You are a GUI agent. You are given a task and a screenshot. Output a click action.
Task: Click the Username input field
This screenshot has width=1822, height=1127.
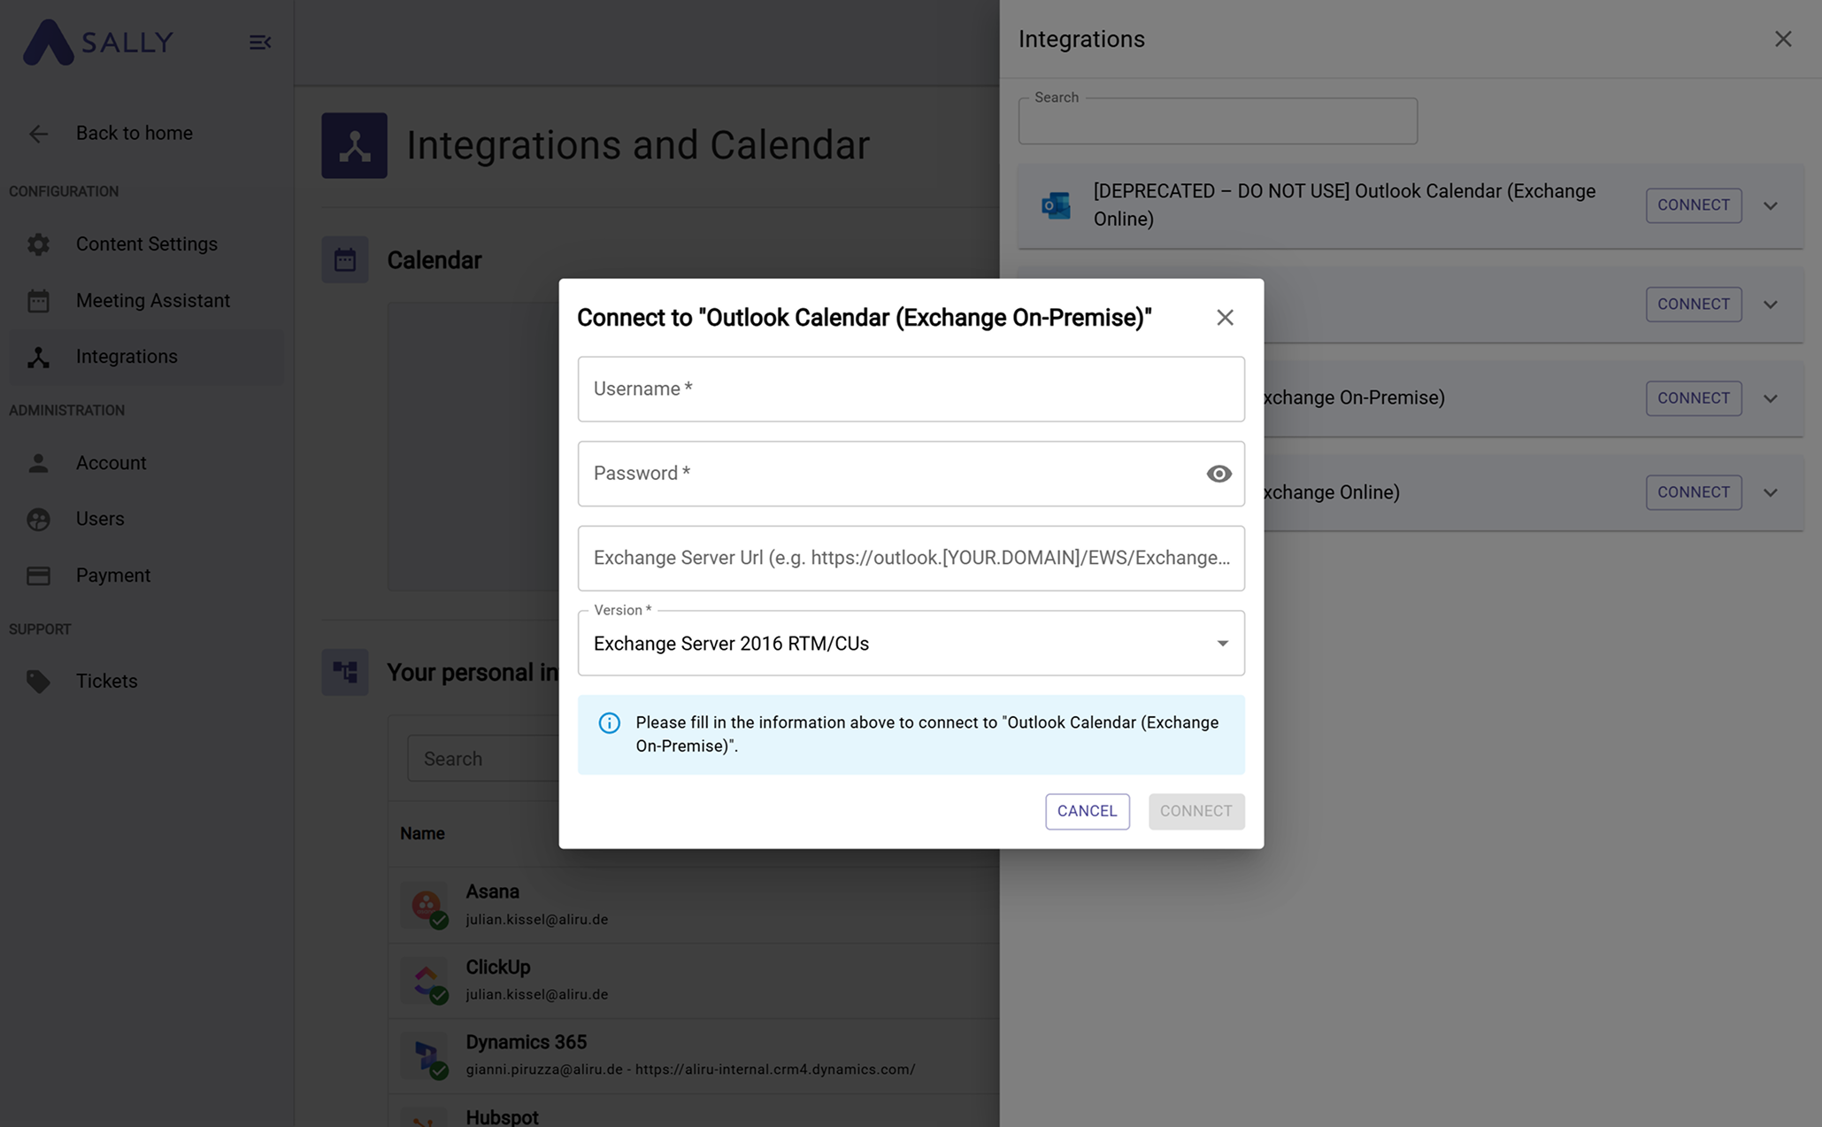[x=911, y=390]
